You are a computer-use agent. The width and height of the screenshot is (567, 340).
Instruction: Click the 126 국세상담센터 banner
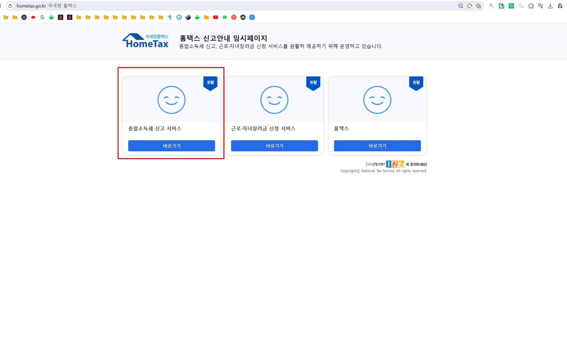[396, 164]
